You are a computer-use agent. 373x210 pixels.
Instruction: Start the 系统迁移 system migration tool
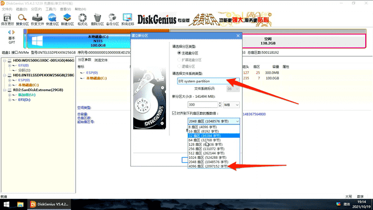pyautogui.click(x=128, y=19)
